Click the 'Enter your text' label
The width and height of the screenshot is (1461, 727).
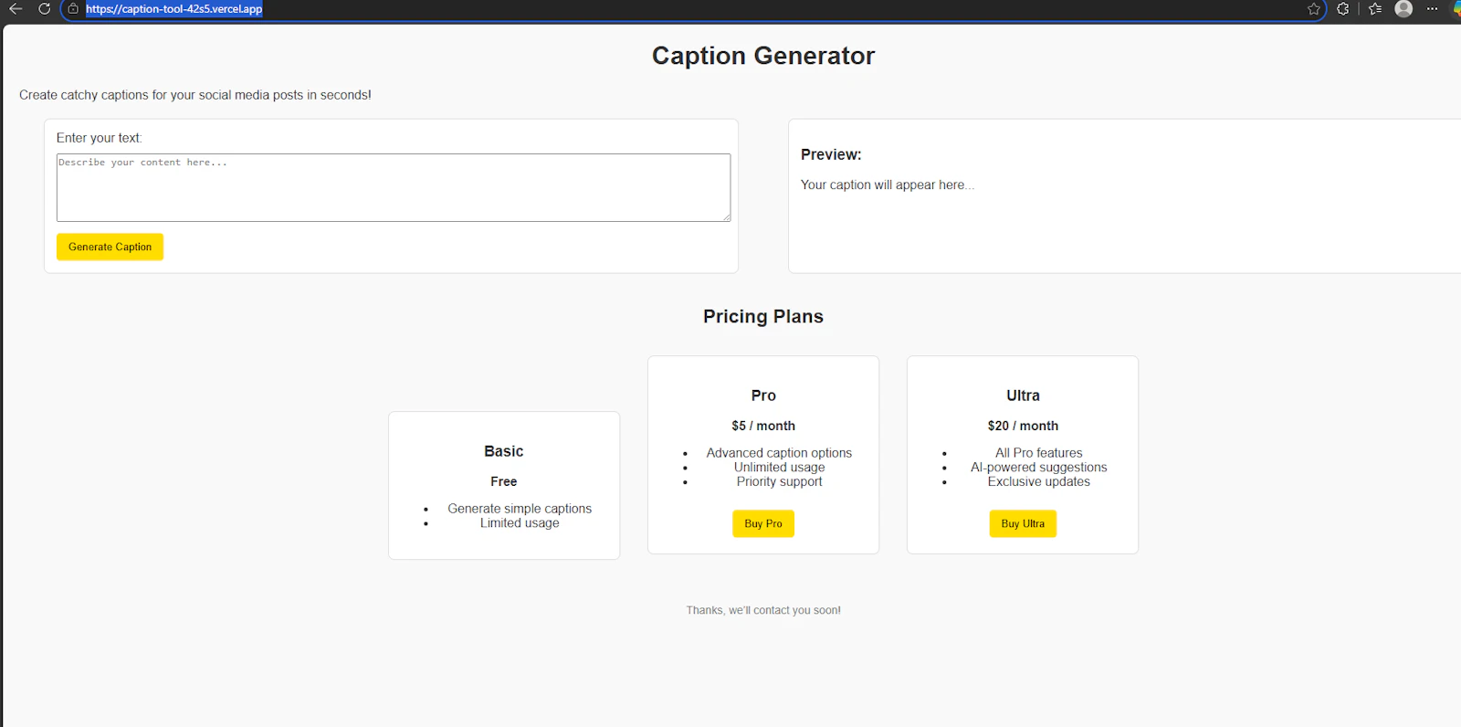click(100, 138)
